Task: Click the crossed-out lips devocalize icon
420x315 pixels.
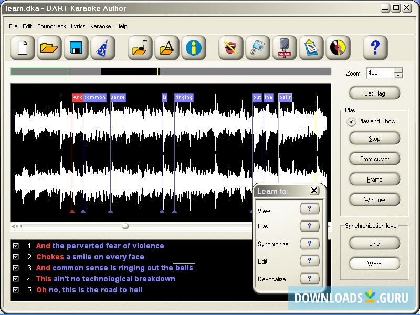Action: pyautogui.click(x=231, y=48)
